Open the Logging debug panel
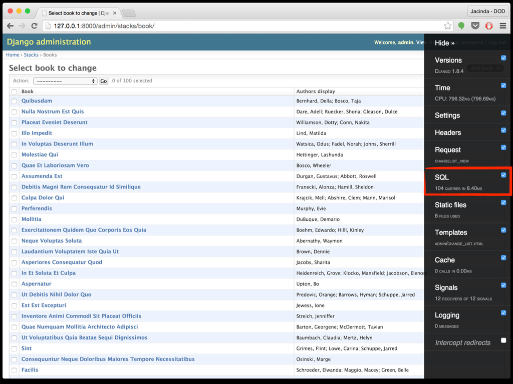 click(447, 315)
